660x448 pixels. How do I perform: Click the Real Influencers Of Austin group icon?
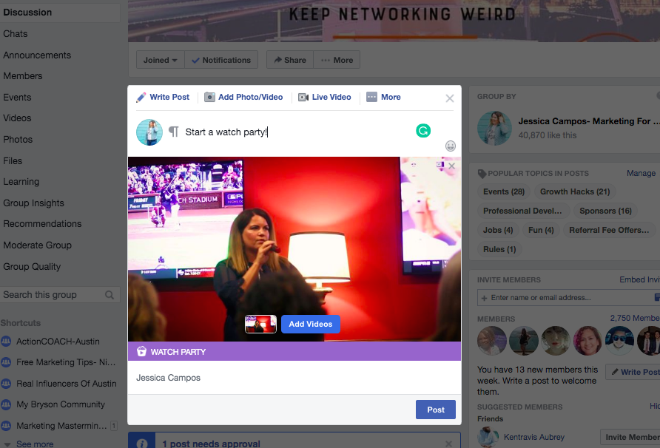click(x=6, y=383)
